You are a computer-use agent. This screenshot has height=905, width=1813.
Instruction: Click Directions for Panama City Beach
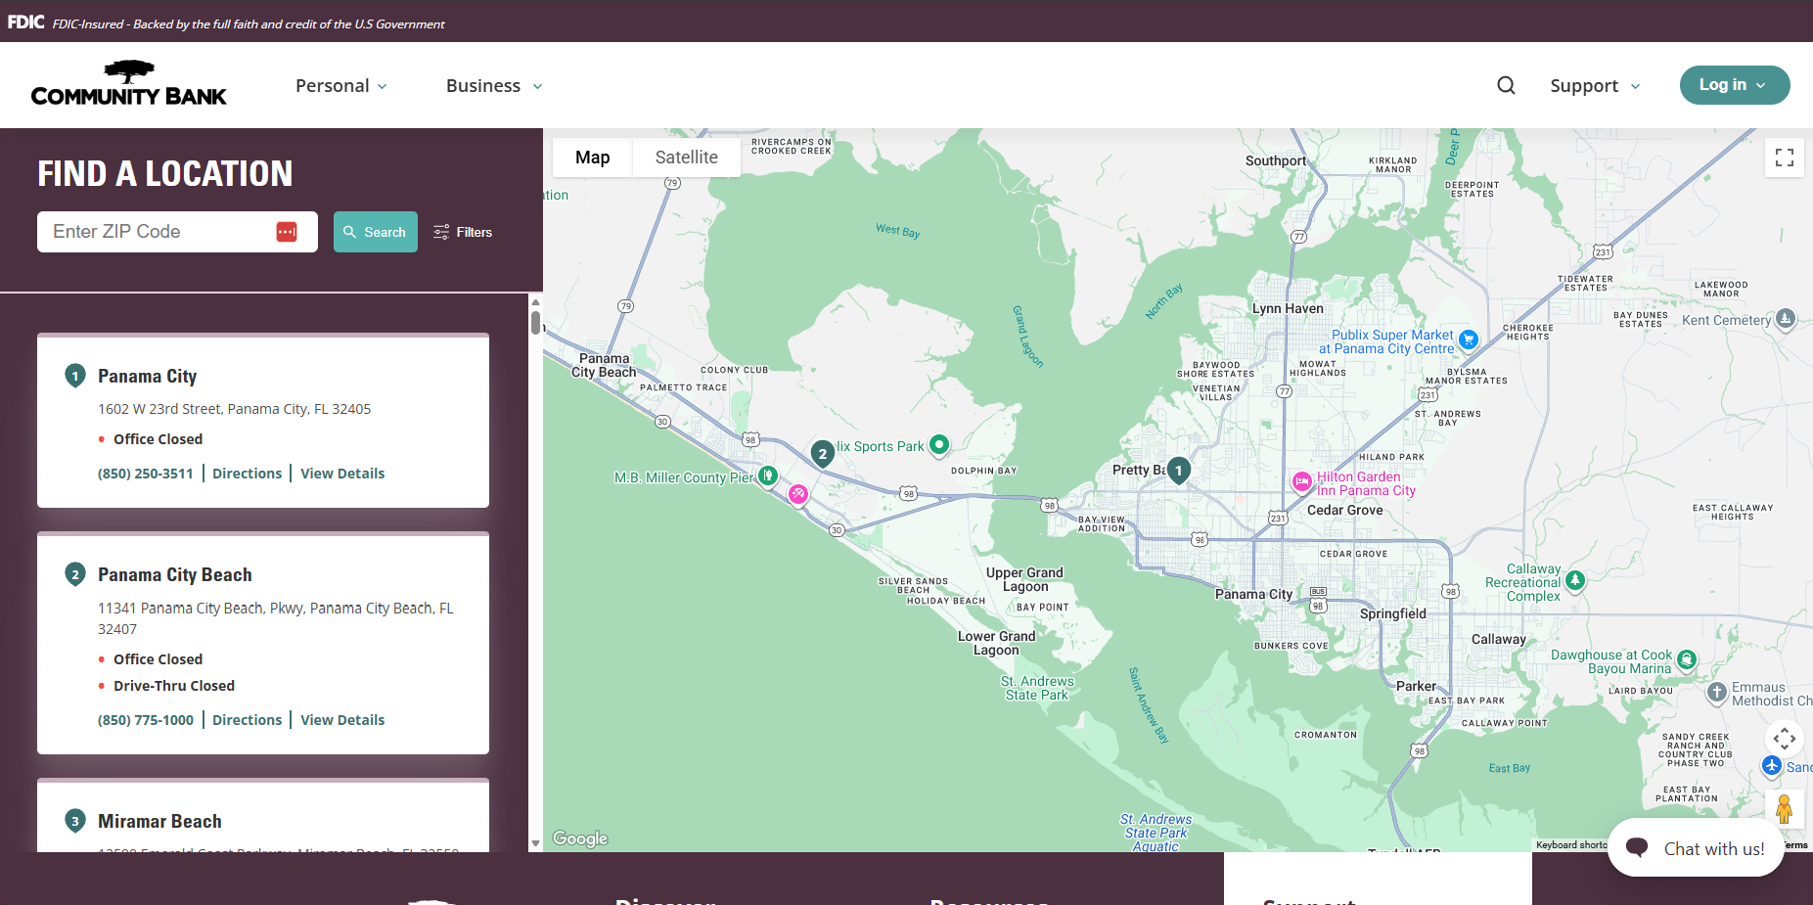[x=247, y=720]
